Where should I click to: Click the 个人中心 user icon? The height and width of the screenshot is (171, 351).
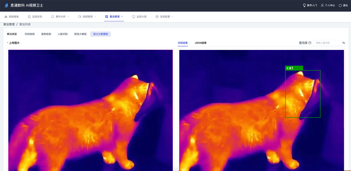click(x=322, y=5)
